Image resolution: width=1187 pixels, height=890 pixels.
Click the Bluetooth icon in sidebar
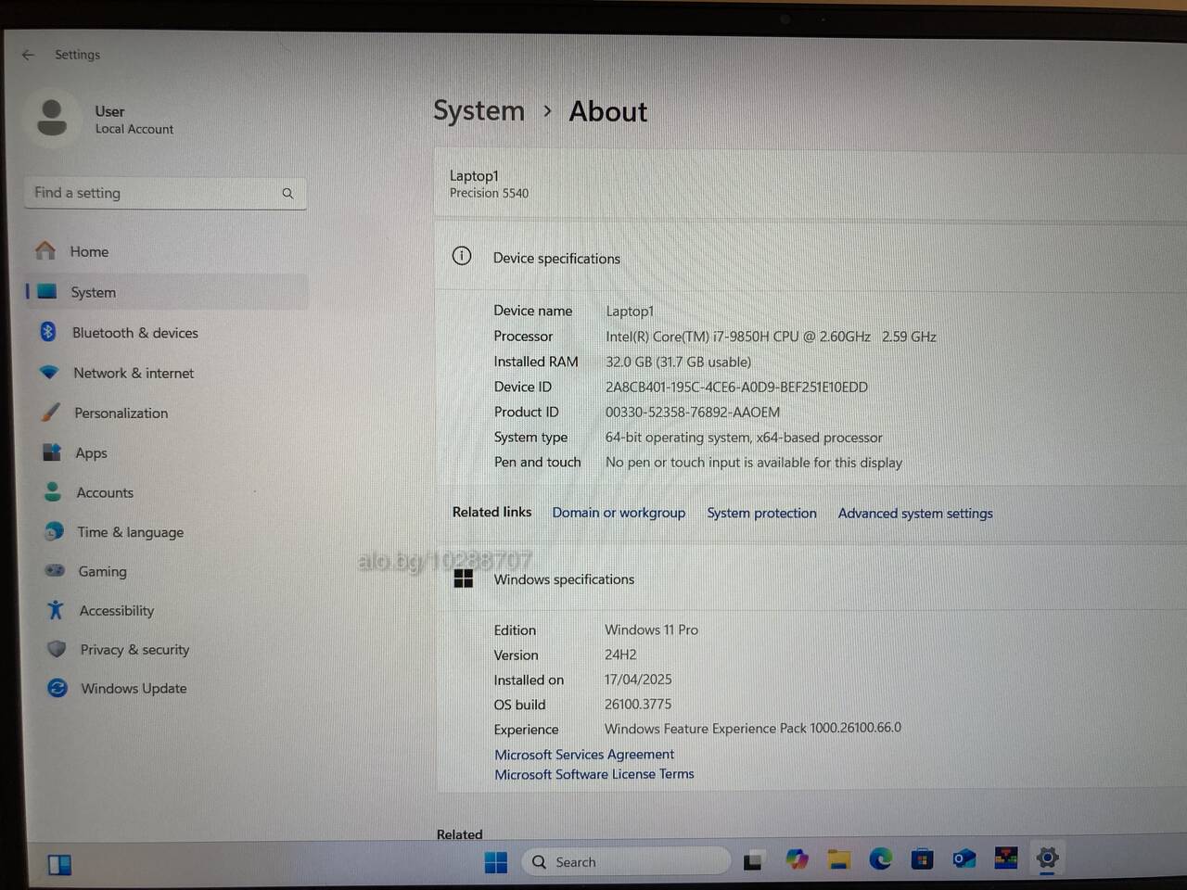pyautogui.click(x=48, y=331)
